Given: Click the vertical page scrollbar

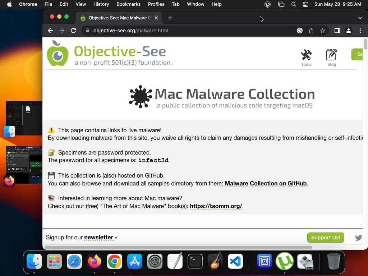Looking at the screenshot, I should [x=365, y=44].
